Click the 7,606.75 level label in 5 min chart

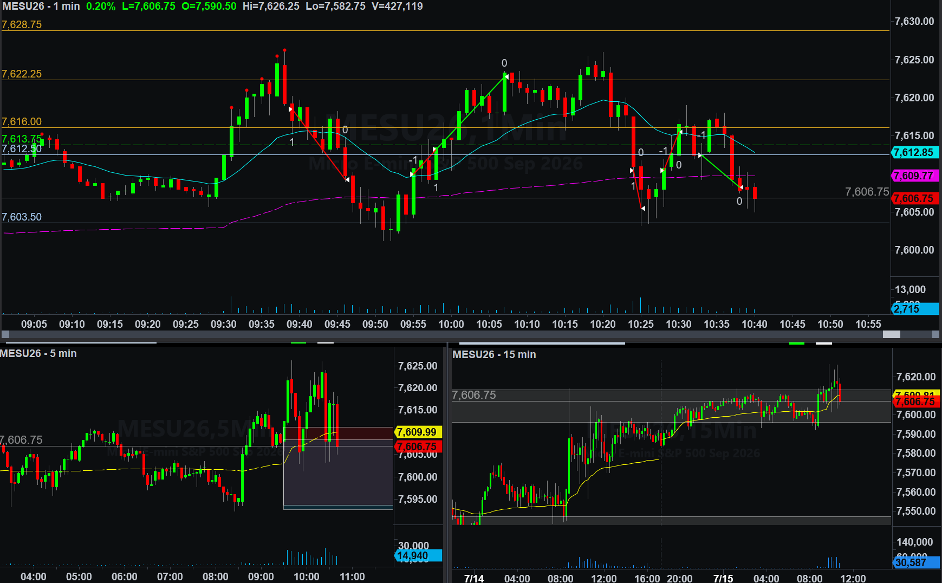pos(22,440)
